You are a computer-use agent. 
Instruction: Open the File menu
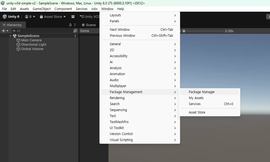point(4,9)
